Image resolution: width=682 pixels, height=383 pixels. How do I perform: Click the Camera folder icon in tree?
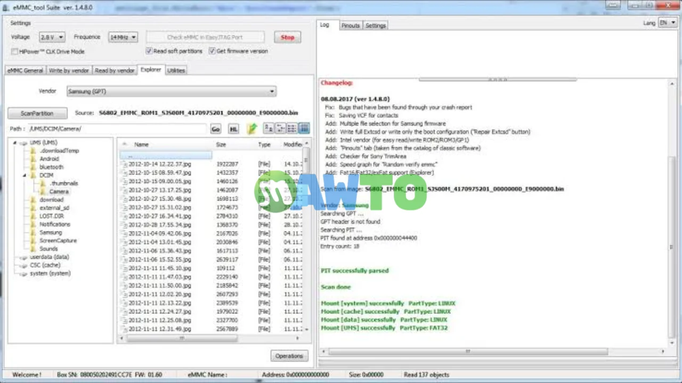click(44, 191)
